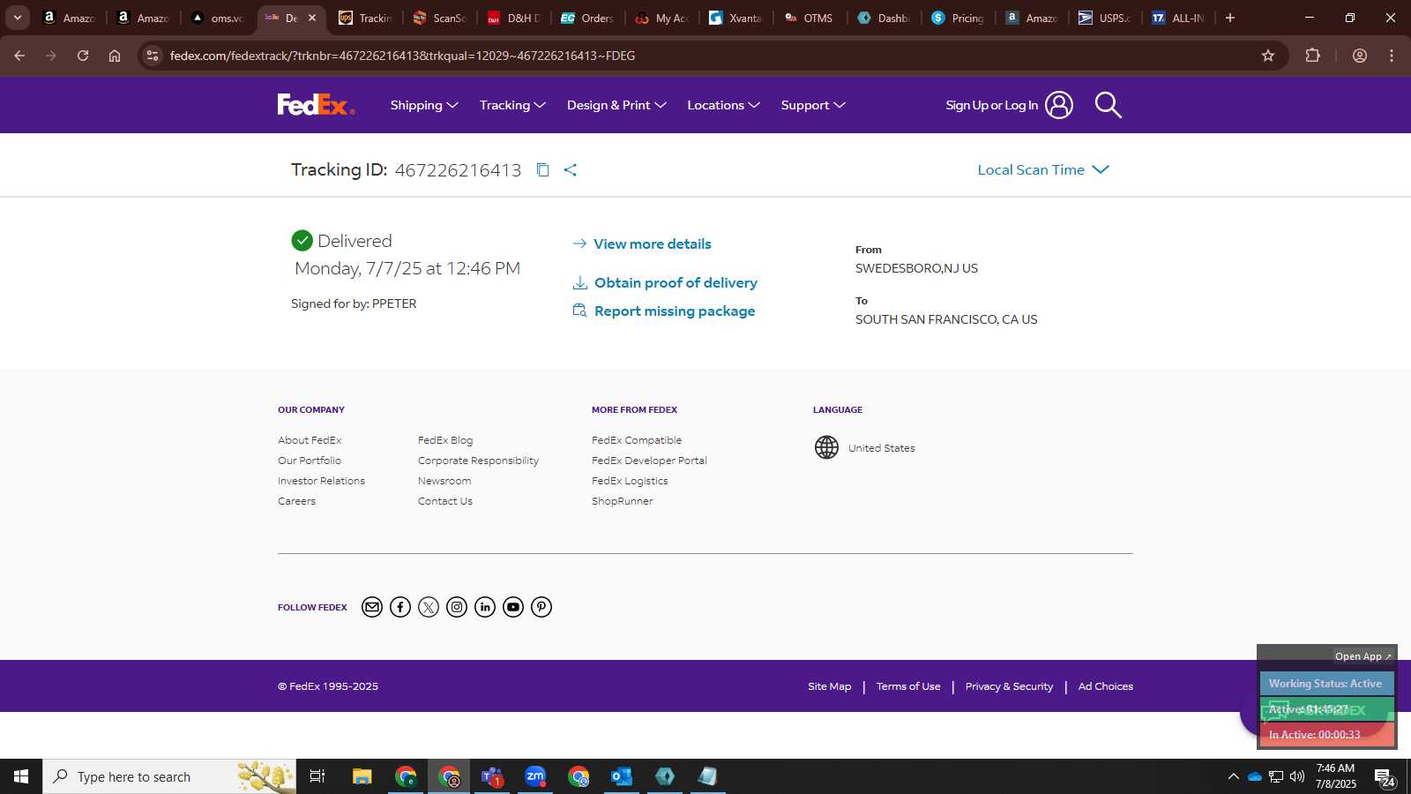
Task: Open Windows notification center
Action: [x=1384, y=776]
